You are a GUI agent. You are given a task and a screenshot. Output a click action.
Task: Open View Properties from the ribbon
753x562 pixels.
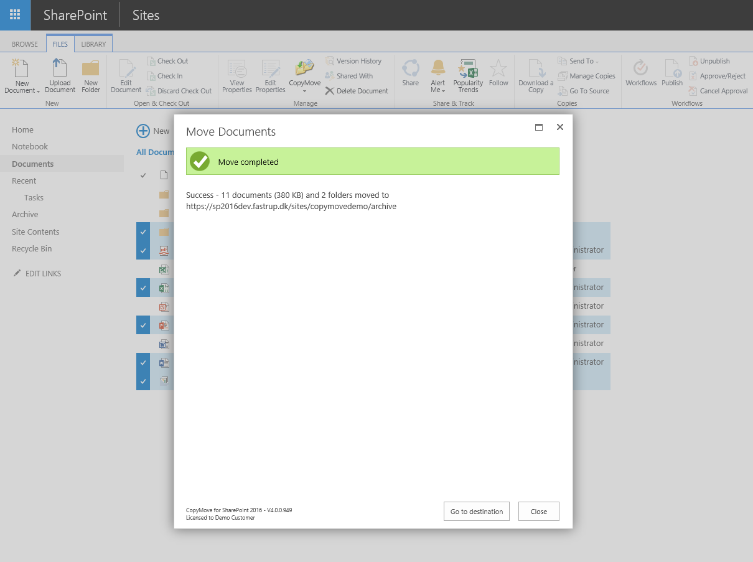(237, 76)
